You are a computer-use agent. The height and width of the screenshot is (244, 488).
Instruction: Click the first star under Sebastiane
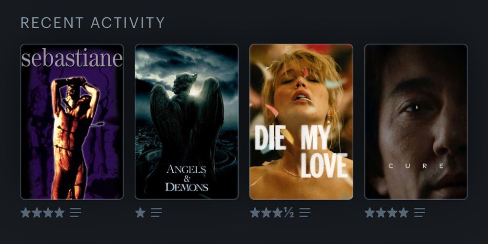[25, 213]
